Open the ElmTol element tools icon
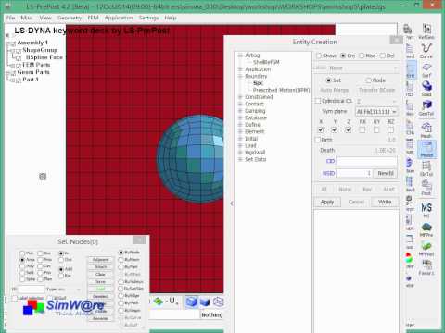The height and width of the screenshot is (333, 445). click(426, 168)
